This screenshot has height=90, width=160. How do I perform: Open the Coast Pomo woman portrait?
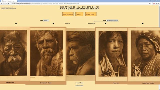[145, 53]
